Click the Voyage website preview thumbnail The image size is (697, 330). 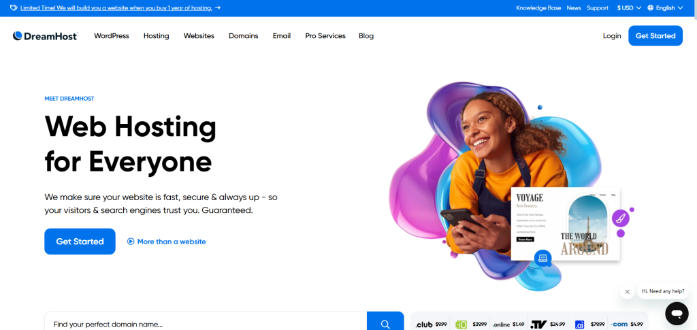565,224
